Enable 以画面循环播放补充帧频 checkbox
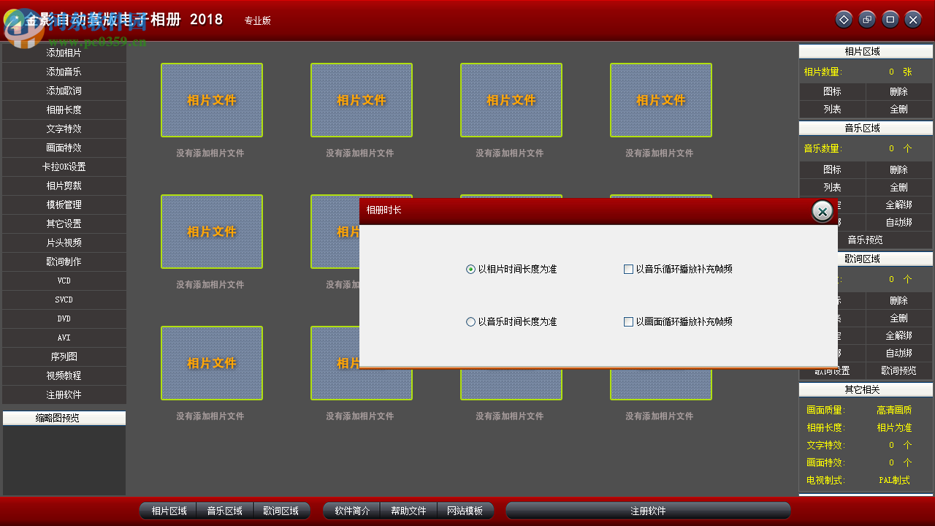This screenshot has width=935, height=526. pos(678,322)
